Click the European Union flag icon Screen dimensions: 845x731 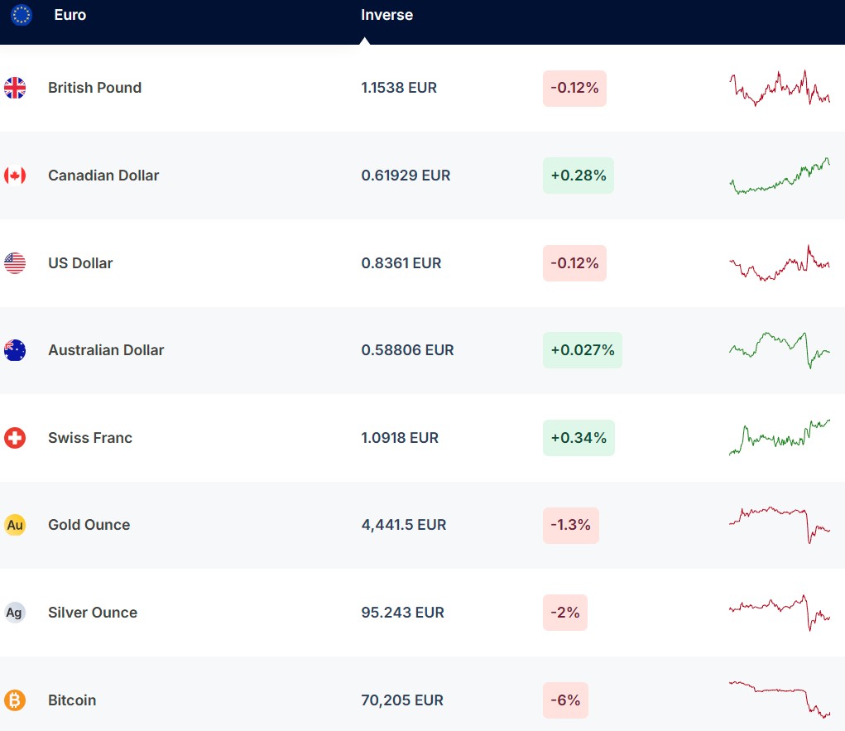tap(22, 15)
